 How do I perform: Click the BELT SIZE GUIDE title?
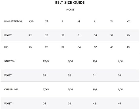70,3
